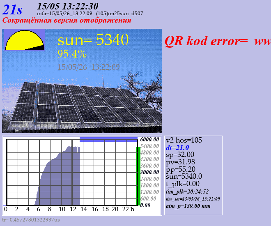Click the v2 hos=105 header line
This screenshot has height=226, width=271.
[184, 140]
